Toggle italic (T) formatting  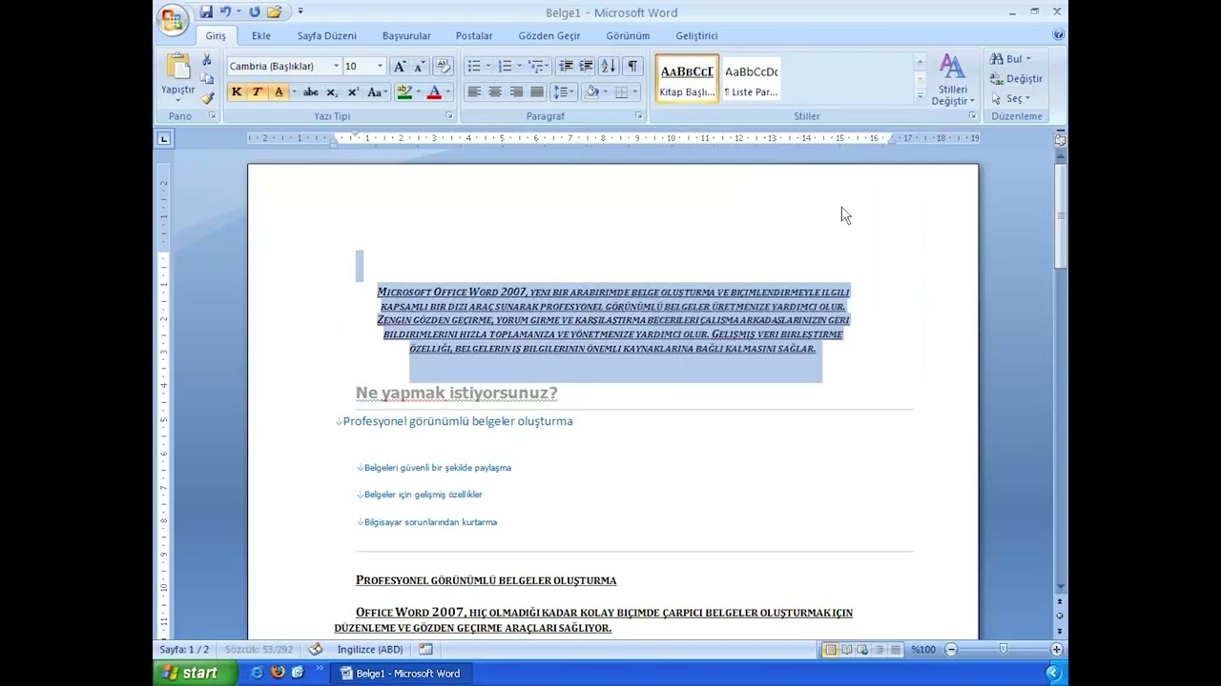(257, 92)
